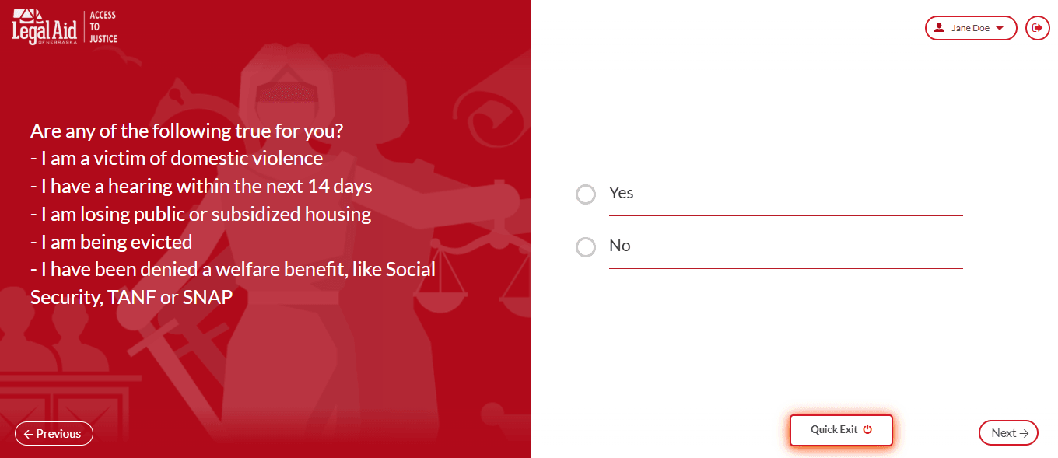Click the left arrow icon in Previous
This screenshot has width=1058, height=458.
28,434
